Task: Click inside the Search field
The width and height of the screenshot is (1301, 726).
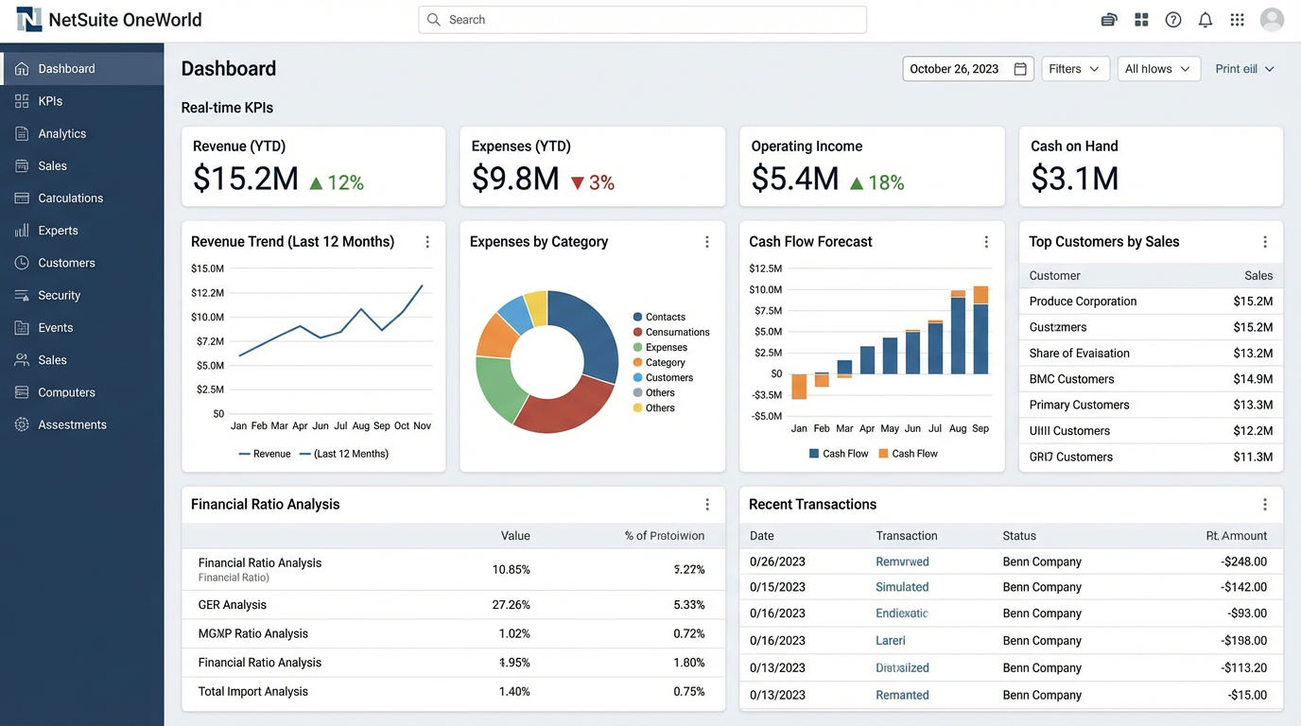Action: pyautogui.click(x=642, y=19)
